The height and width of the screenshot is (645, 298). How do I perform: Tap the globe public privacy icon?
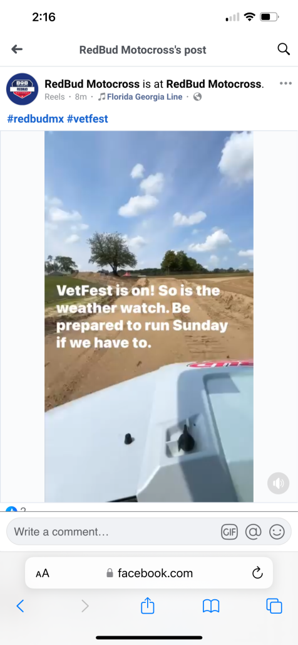[x=197, y=97]
